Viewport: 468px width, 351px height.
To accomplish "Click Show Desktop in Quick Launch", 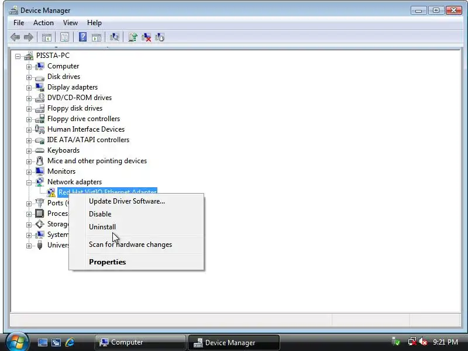I will [x=42, y=342].
